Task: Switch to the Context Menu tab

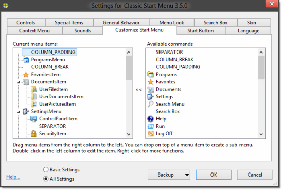Action: [34, 31]
